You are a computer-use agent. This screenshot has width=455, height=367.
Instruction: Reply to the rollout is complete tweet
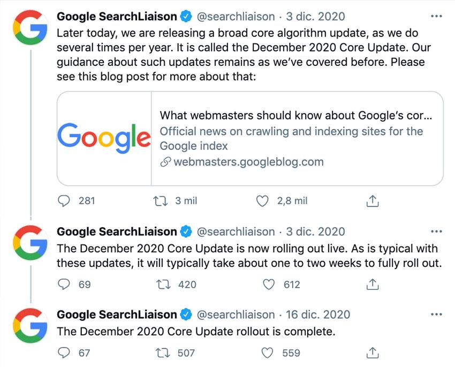[64, 353]
